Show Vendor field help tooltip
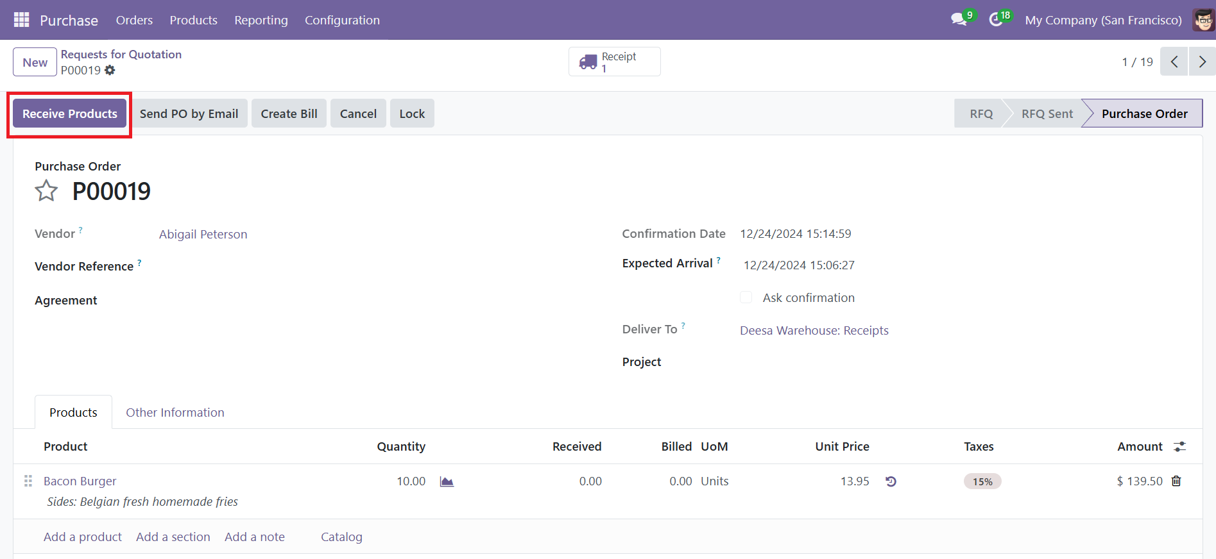Image resolution: width=1216 pixels, height=559 pixels. [81, 229]
